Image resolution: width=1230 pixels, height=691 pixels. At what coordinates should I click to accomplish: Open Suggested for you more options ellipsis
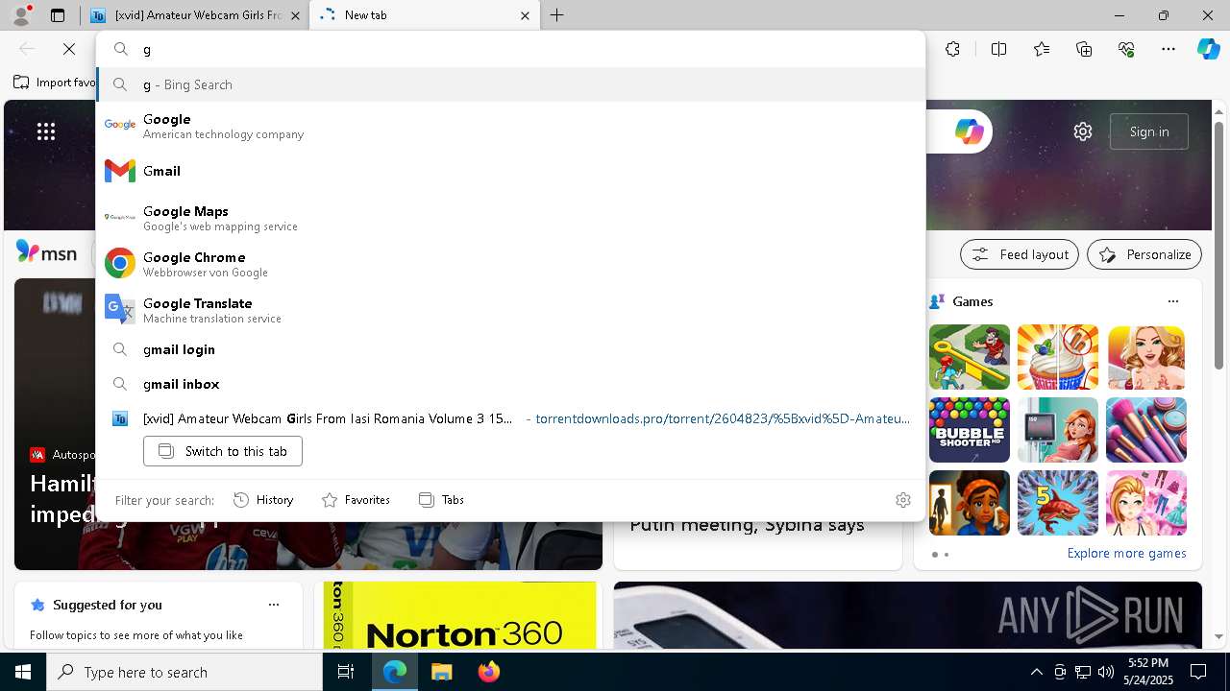click(274, 605)
